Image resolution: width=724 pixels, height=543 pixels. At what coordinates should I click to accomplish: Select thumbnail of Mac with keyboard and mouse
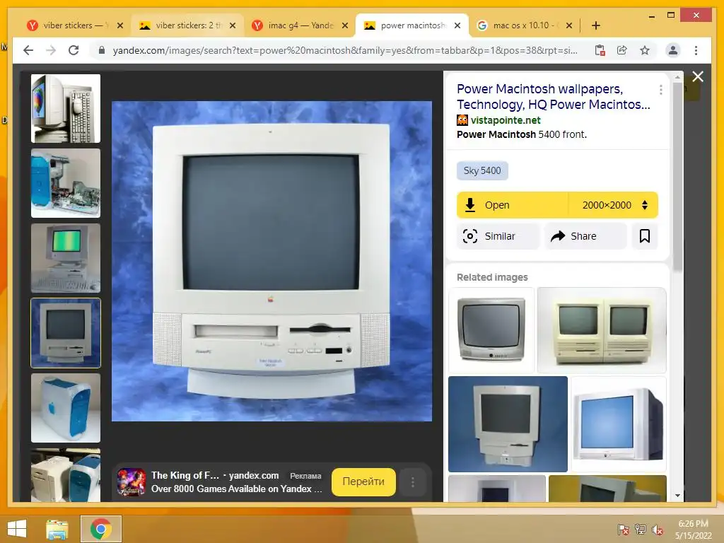point(66,108)
